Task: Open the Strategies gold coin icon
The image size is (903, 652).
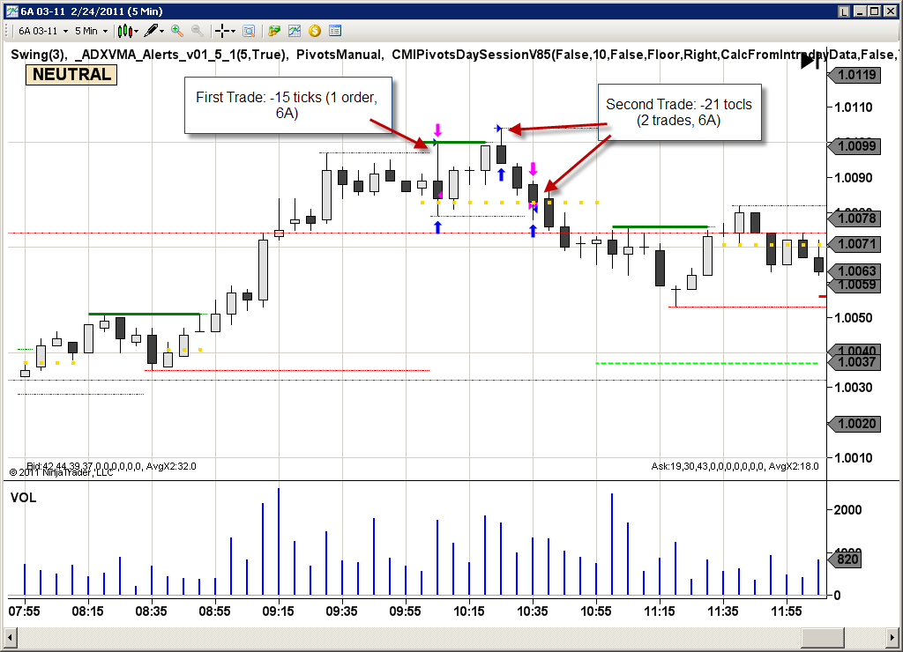Action: [x=315, y=31]
